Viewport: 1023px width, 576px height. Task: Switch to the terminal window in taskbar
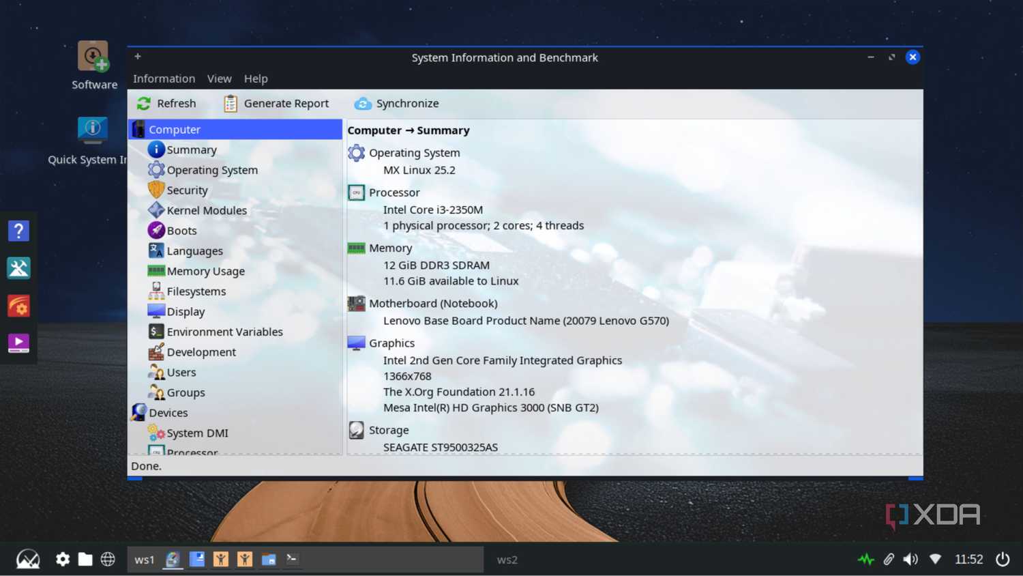coord(292,560)
